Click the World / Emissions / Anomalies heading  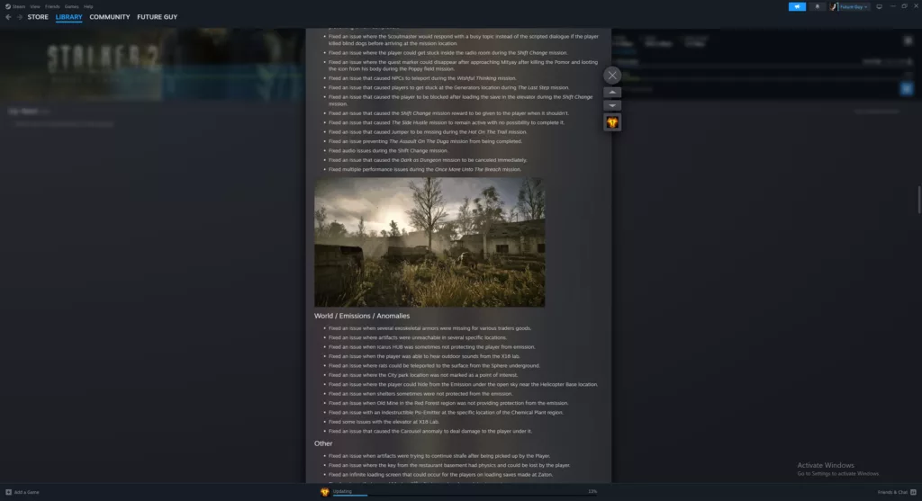pyautogui.click(x=362, y=316)
